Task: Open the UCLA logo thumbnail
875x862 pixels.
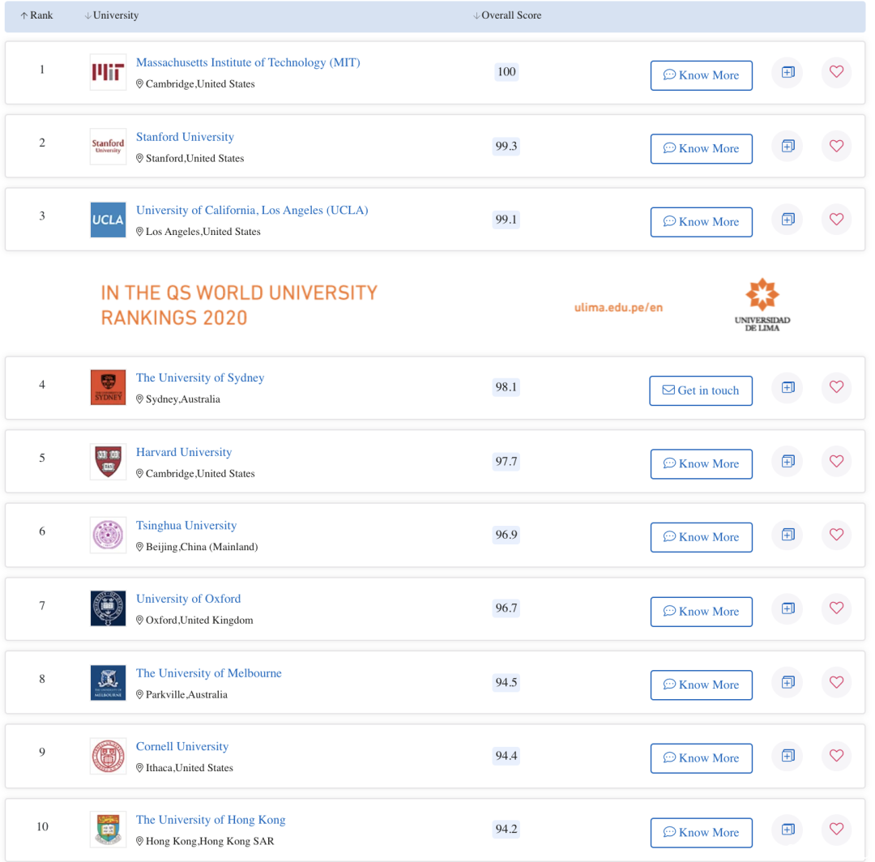Action: (108, 220)
